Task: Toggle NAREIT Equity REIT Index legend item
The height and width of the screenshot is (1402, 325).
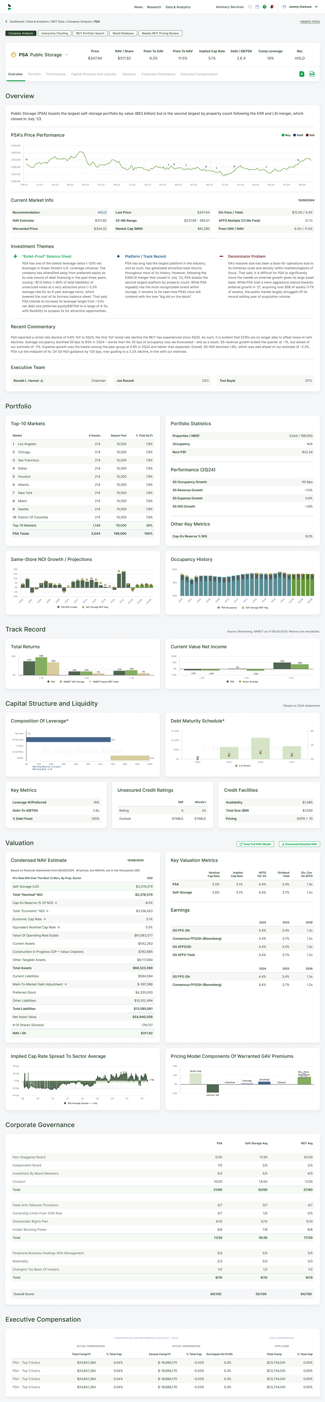Action: point(104,681)
